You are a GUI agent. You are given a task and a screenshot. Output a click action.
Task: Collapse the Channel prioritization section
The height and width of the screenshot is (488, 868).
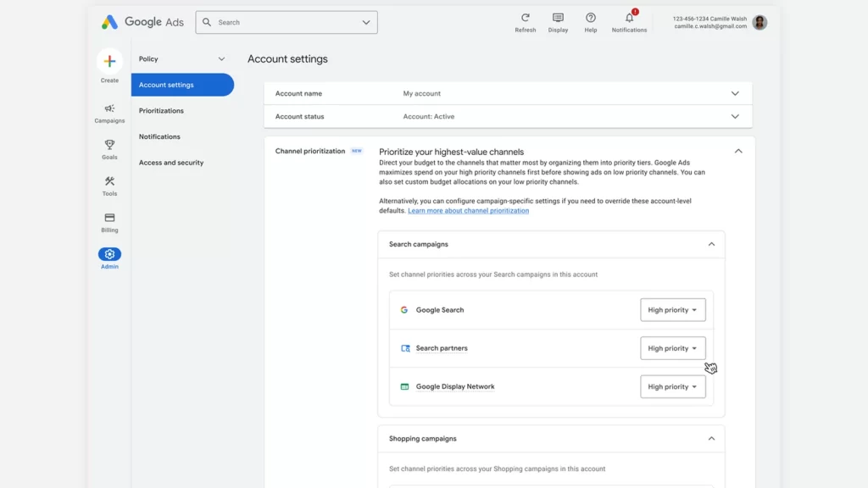coord(738,151)
